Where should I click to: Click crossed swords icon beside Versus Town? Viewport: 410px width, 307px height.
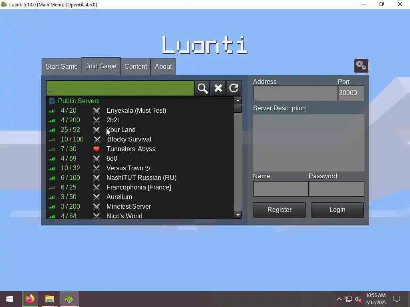click(96, 168)
